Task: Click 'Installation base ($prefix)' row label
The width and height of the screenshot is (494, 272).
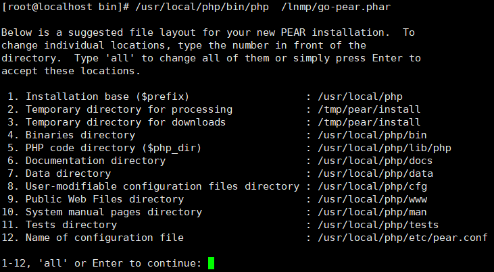Action: click(x=107, y=97)
